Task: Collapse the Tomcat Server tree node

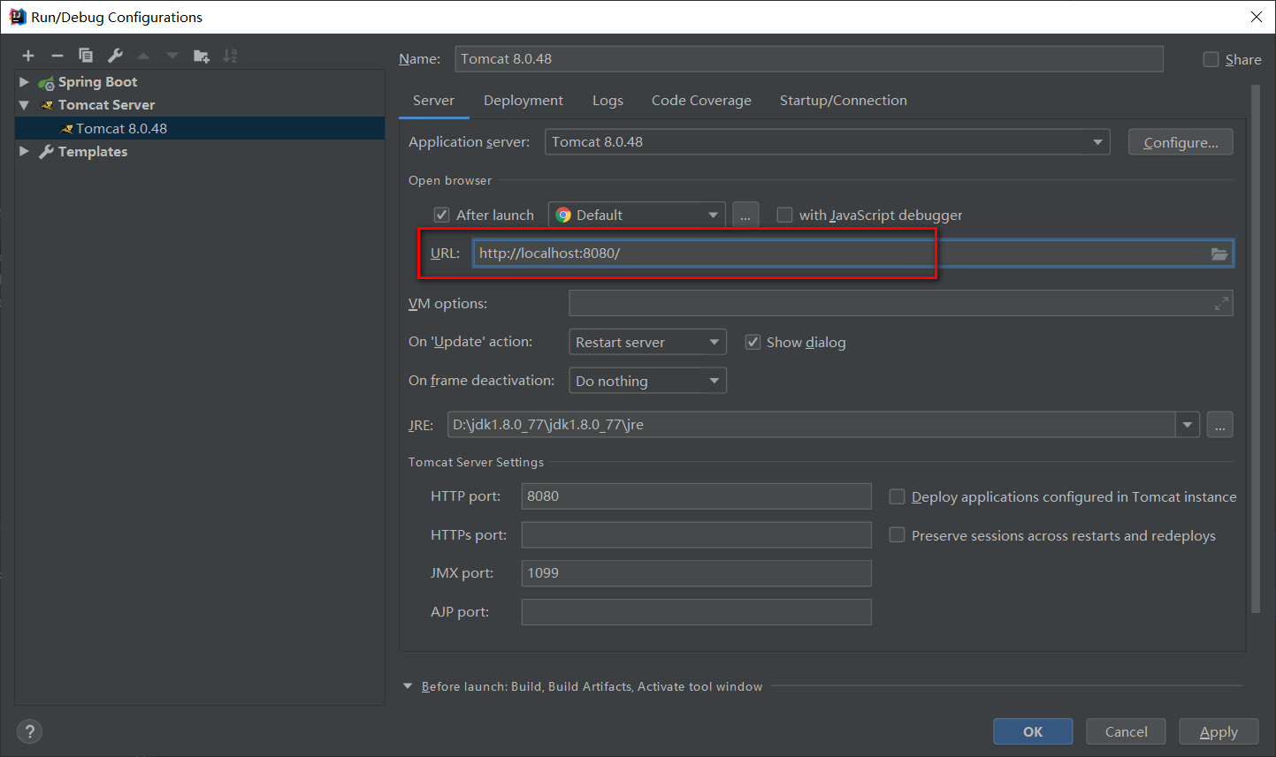Action: (x=24, y=104)
